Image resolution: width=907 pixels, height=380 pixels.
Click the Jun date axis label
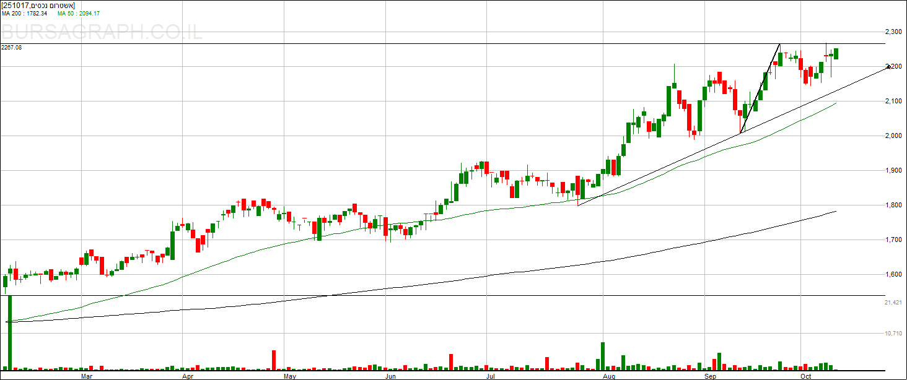pyautogui.click(x=390, y=376)
